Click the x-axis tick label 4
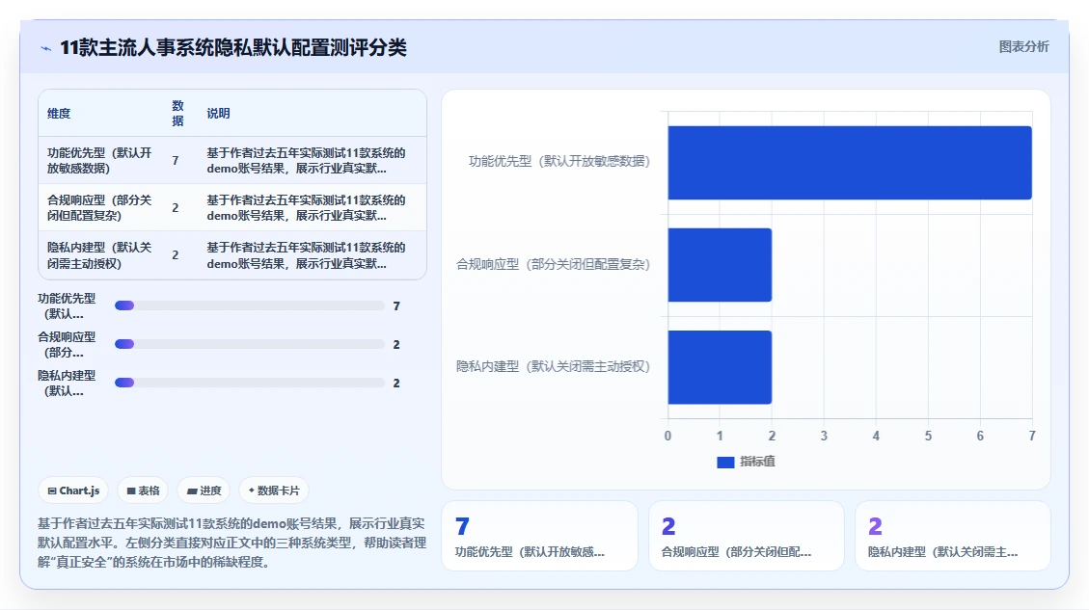The height and width of the screenshot is (610, 1089). tap(876, 436)
